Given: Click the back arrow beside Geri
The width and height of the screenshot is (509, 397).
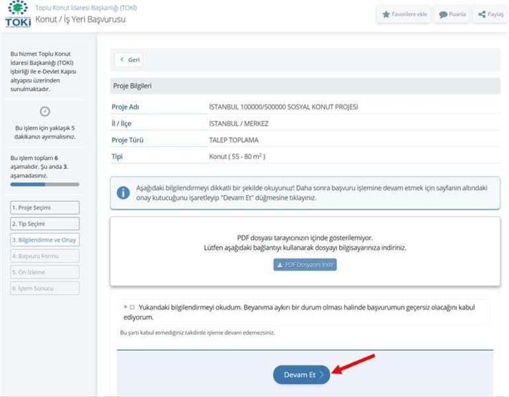Looking at the screenshot, I should (122, 59).
